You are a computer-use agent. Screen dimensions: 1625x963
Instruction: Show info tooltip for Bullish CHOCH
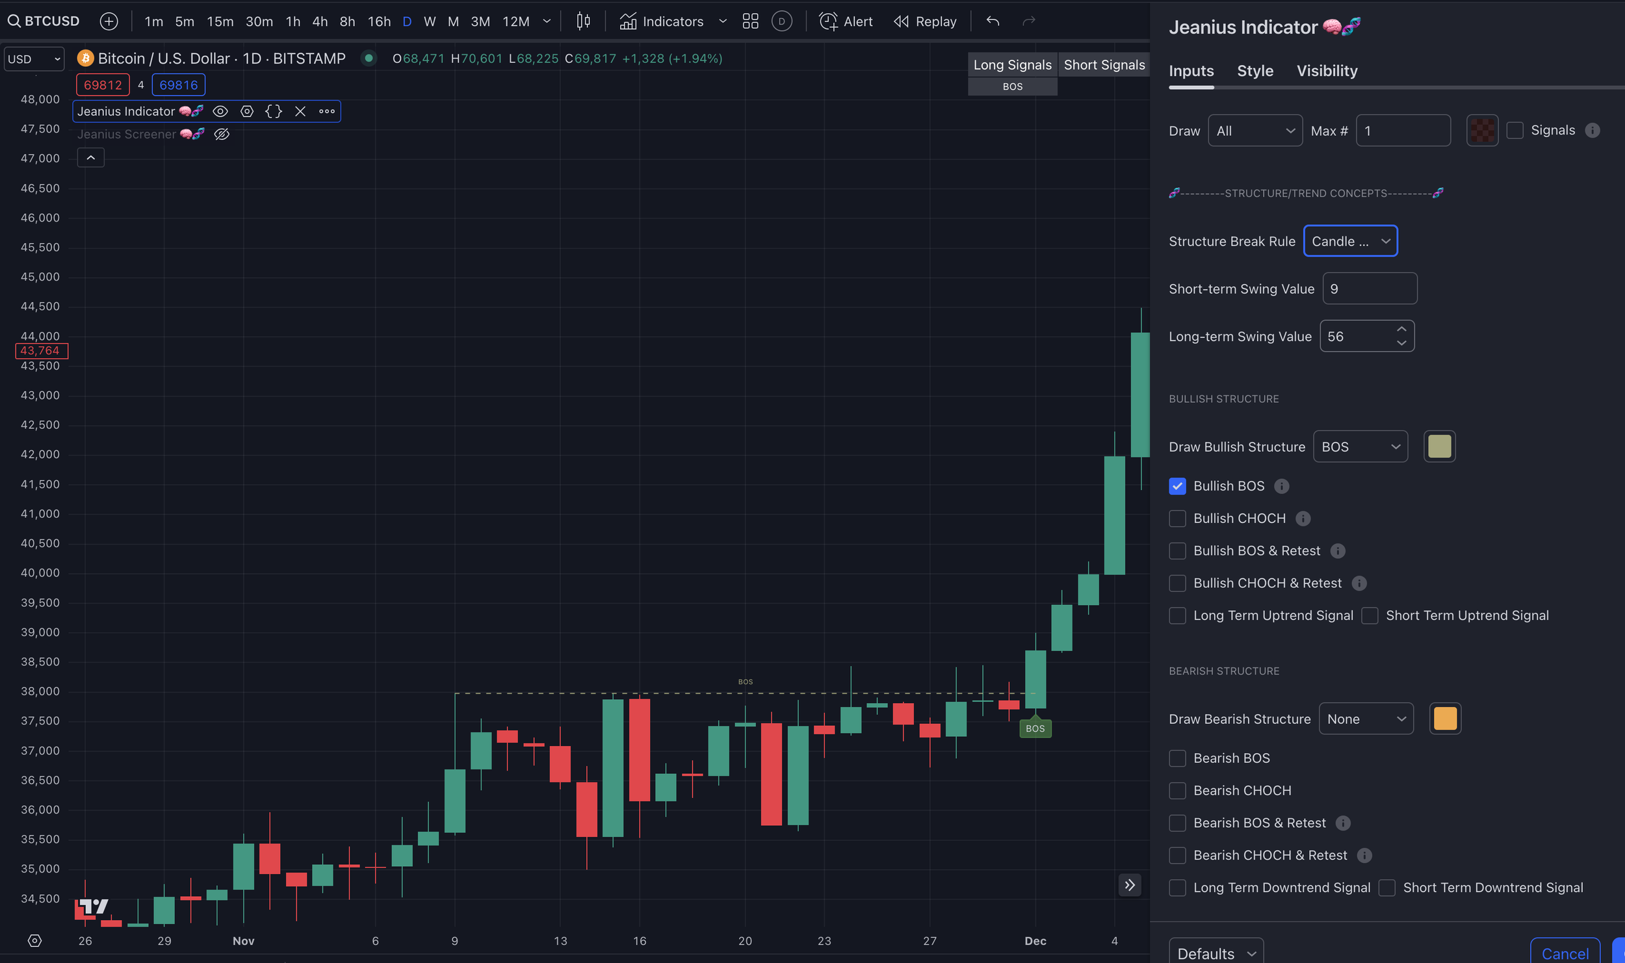(1303, 519)
